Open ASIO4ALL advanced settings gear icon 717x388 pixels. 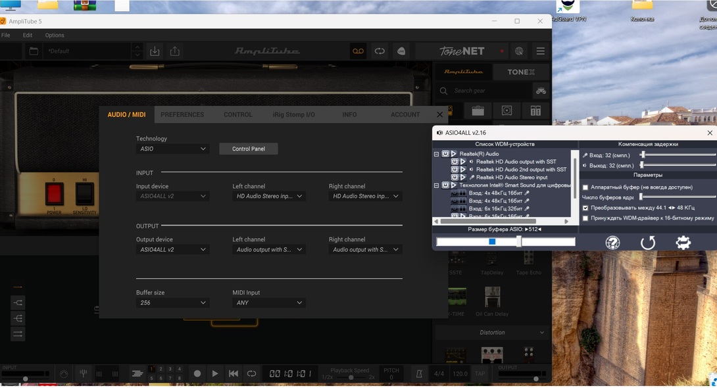click(x=683, y=242)
